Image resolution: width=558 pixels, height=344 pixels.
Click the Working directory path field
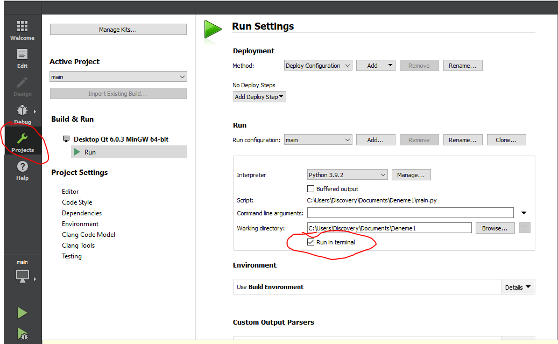[x=390, y=228]
